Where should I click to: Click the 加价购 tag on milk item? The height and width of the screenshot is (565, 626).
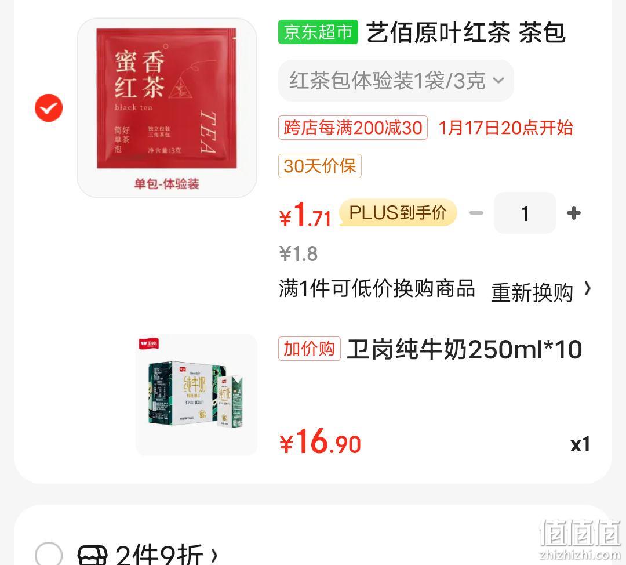310,349
